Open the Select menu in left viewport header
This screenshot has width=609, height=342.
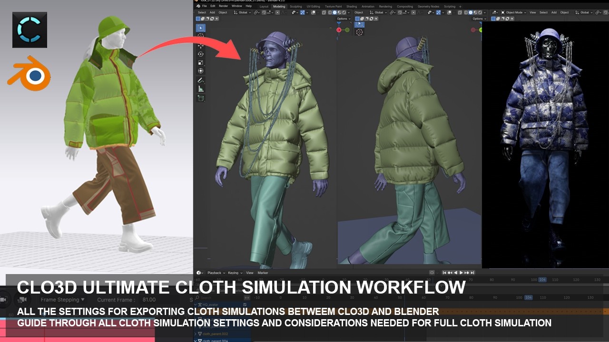click(202, 12)
